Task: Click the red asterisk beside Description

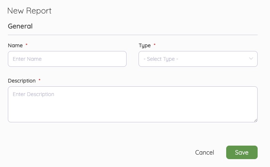Action: point(39,80)
